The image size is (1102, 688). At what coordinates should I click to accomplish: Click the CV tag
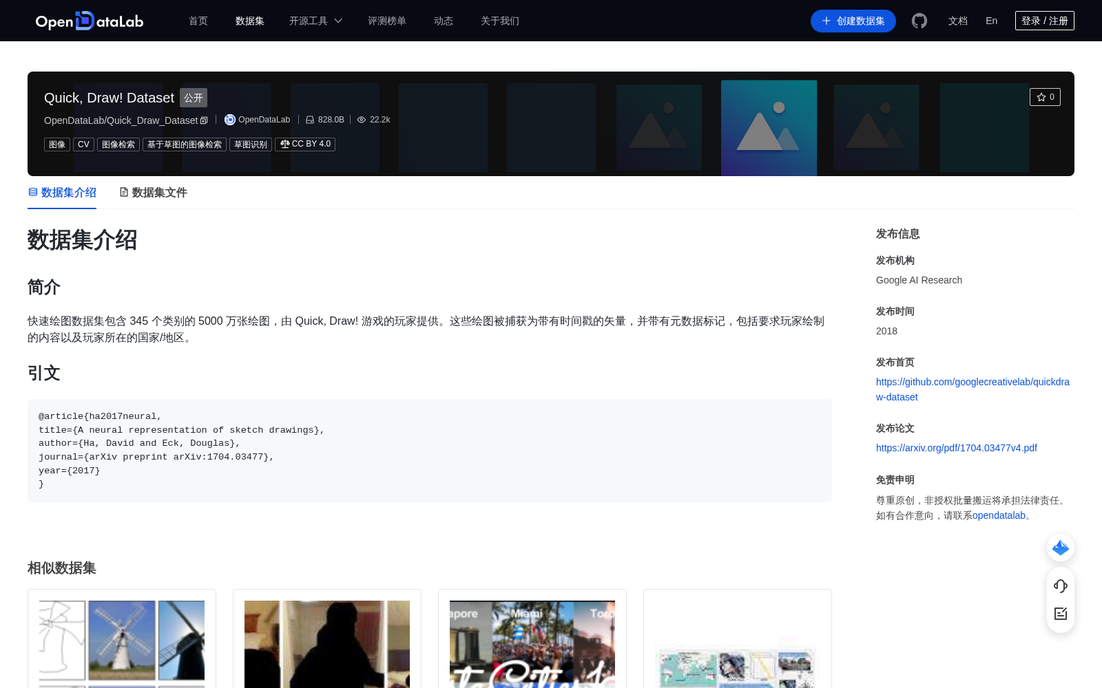pyautogui.click(x=83, y=144)
